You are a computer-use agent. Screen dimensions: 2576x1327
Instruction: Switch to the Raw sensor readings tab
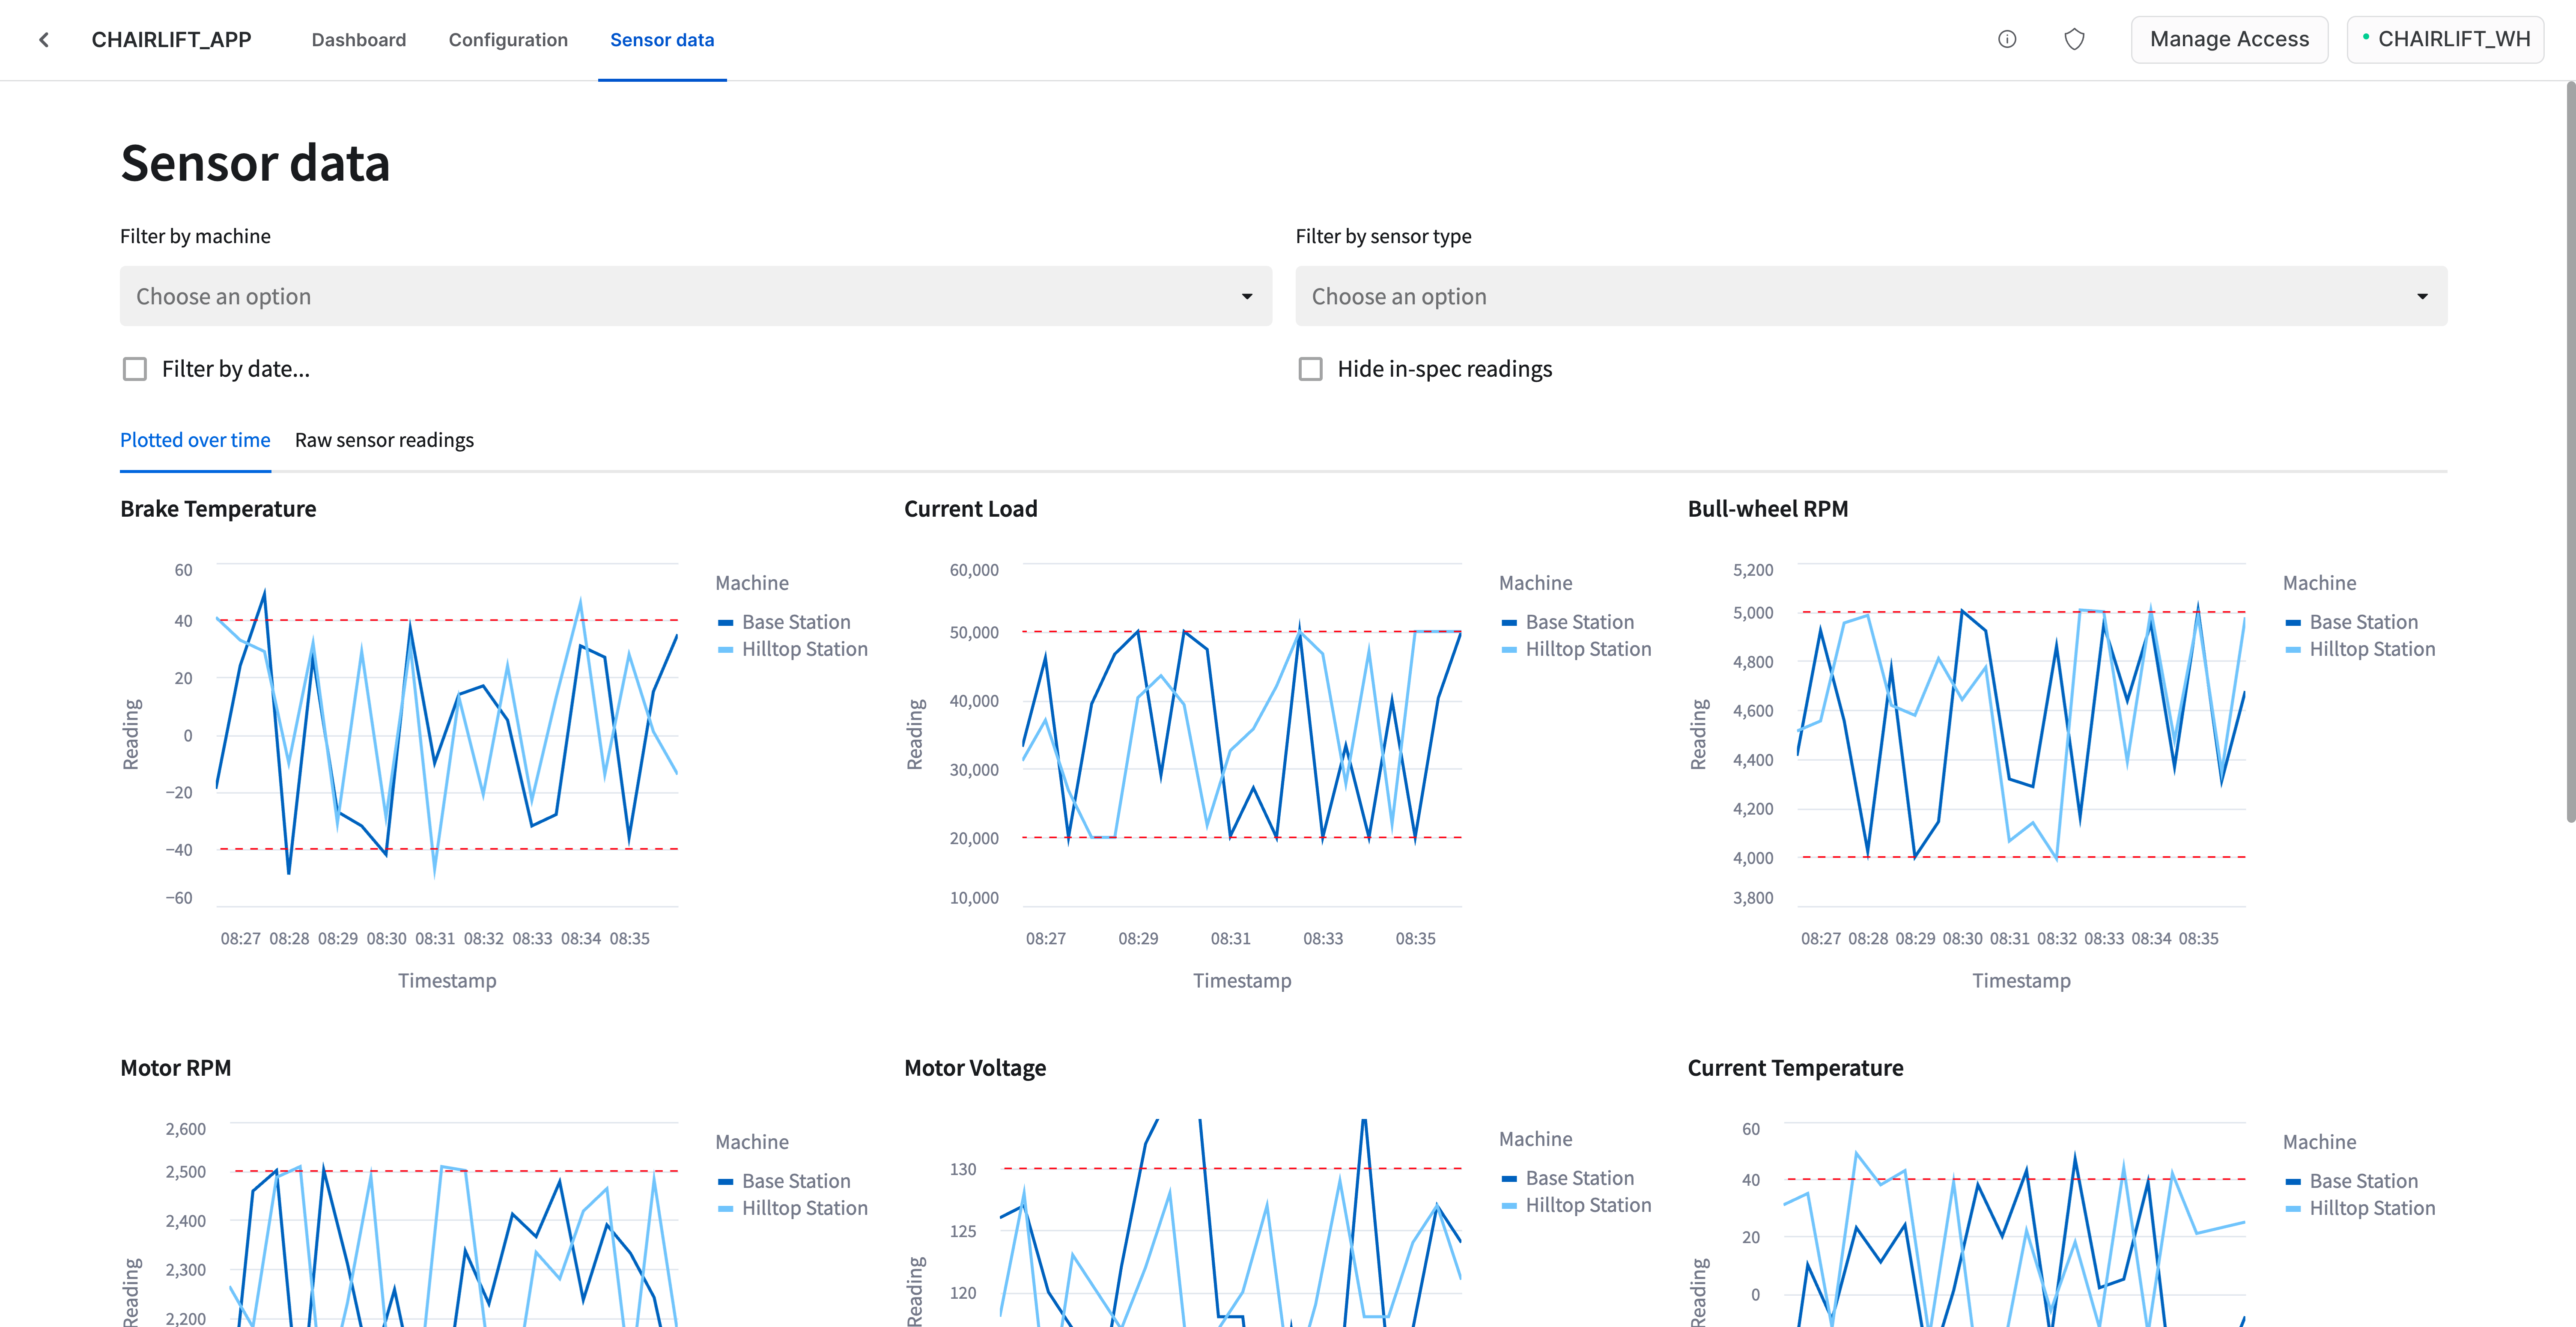pos(384,440)
